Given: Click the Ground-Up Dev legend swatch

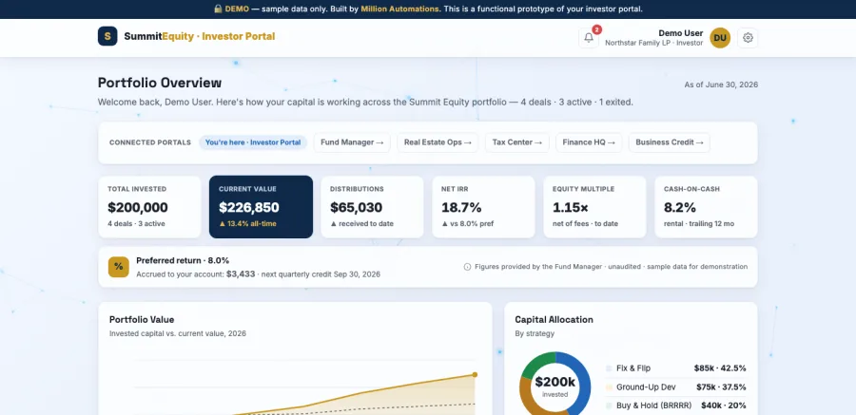Looking at the screenshot, I should click(x=609, y=387).
